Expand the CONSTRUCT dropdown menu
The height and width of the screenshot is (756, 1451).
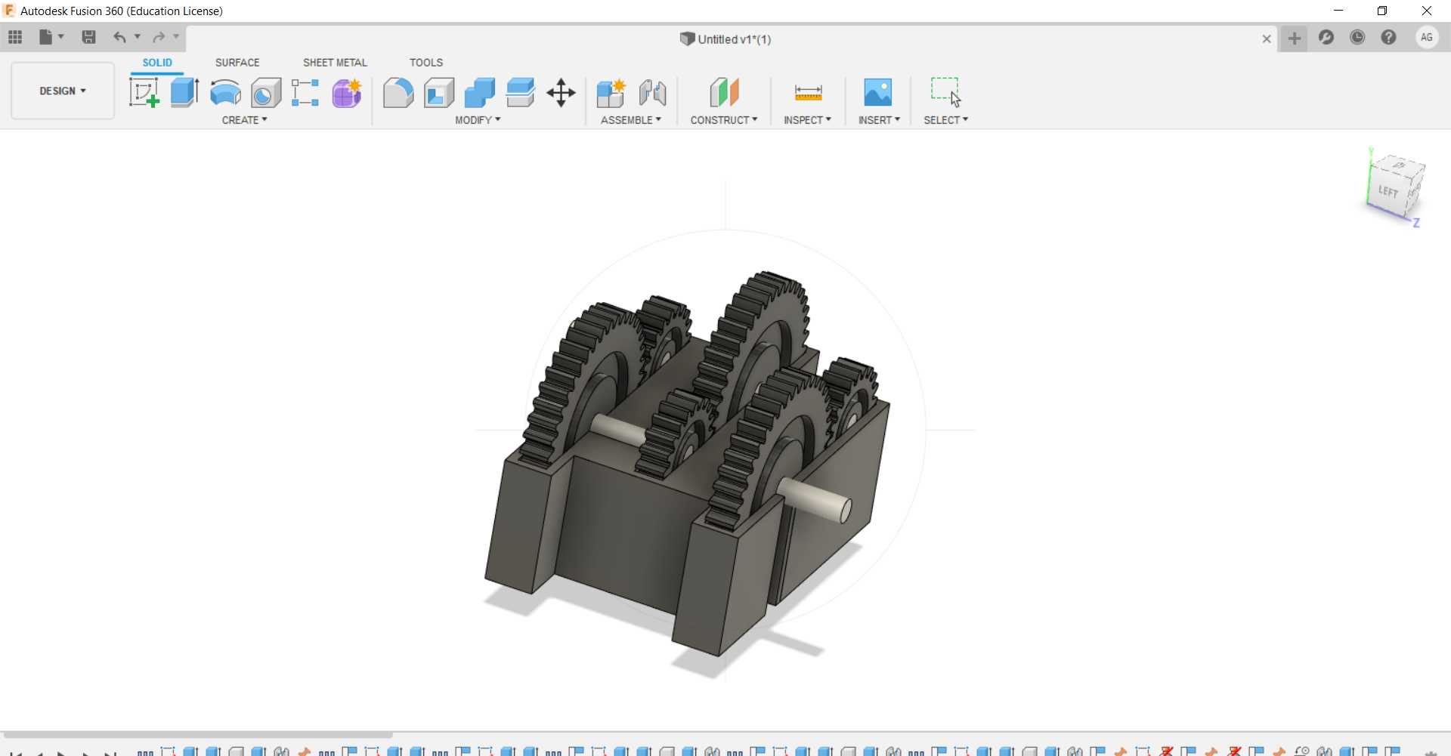coord(724,120)
